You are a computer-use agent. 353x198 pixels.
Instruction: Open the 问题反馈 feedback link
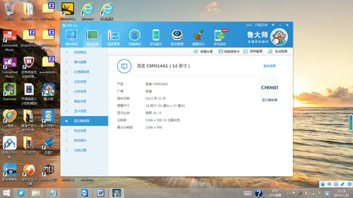click(261, 25)
